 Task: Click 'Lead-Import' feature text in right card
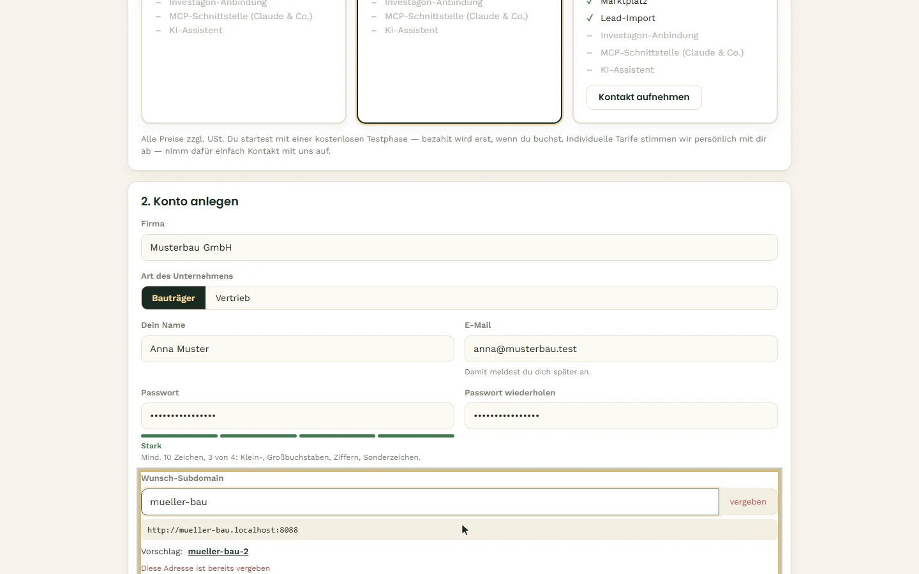628,18
